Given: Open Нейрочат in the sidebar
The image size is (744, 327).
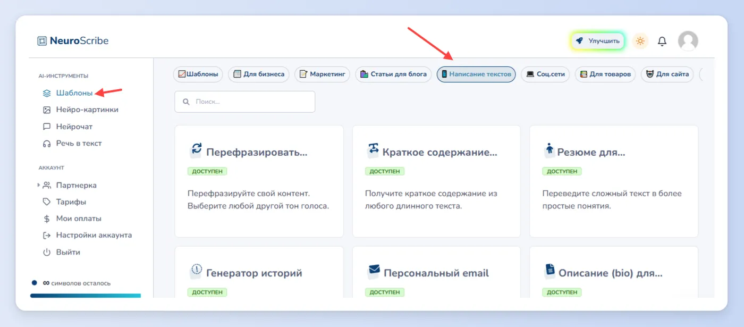Looking at the screenshot, I should 74,127.
